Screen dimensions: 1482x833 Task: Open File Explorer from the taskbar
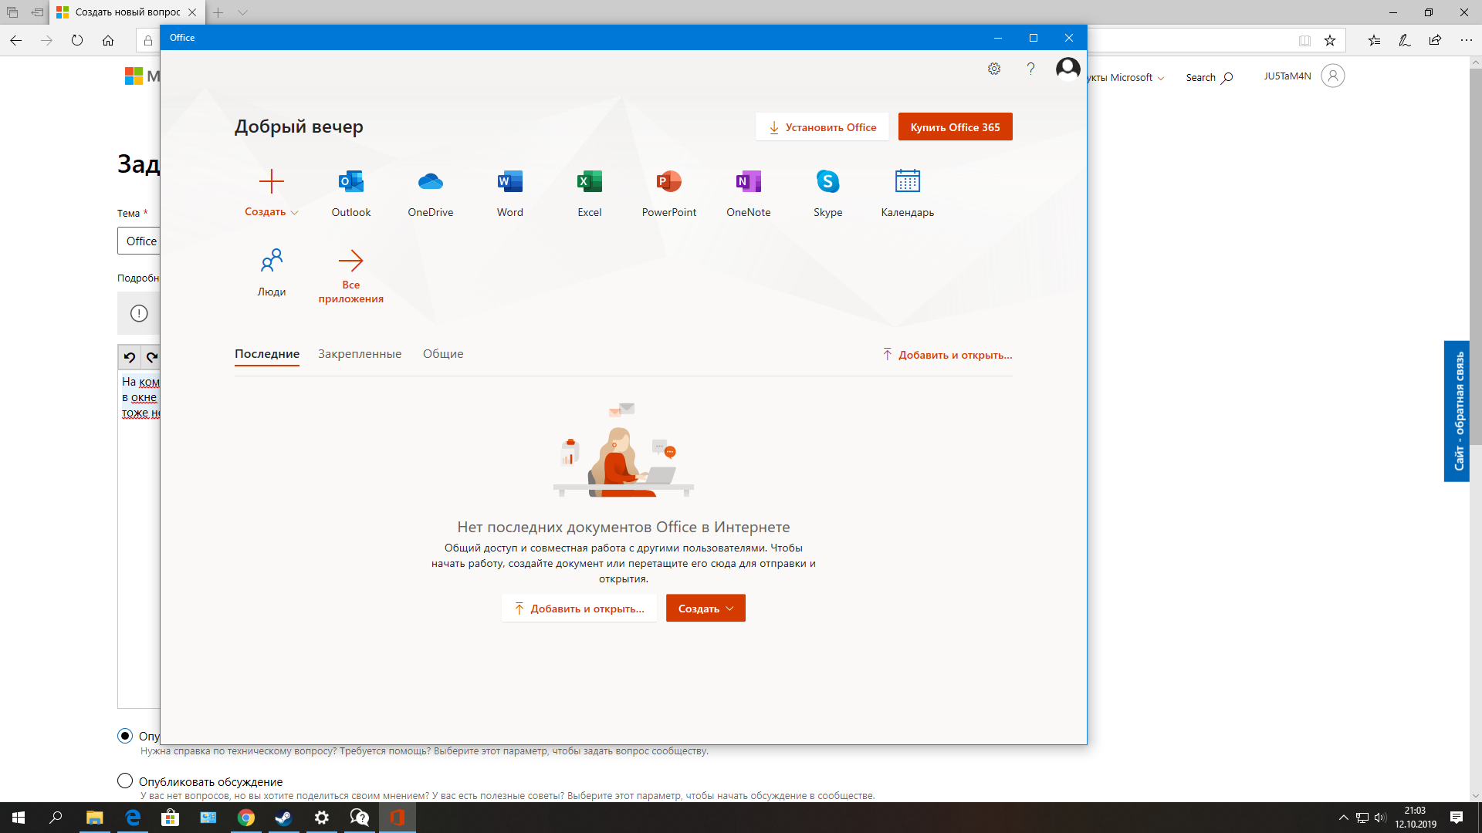click(x=94, y=818)
